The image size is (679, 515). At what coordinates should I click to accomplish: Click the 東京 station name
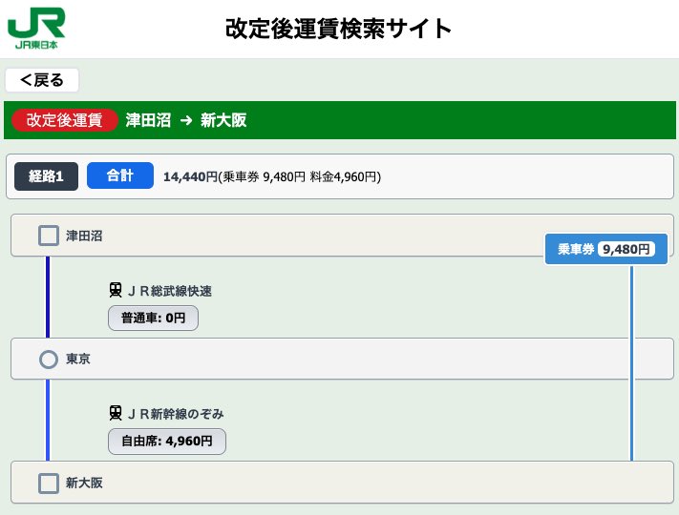click(x=78, y=359)
